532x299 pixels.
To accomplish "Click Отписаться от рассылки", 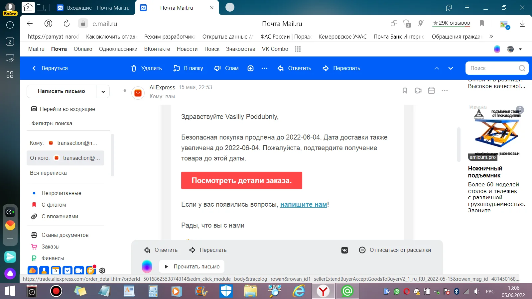I will coord(395,250).
